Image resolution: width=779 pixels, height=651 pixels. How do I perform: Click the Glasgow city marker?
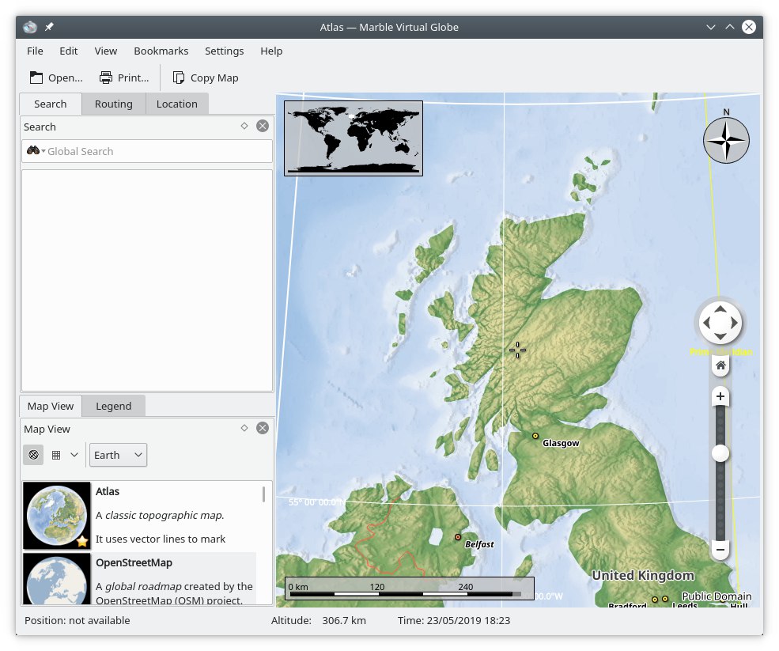point(535,436)
